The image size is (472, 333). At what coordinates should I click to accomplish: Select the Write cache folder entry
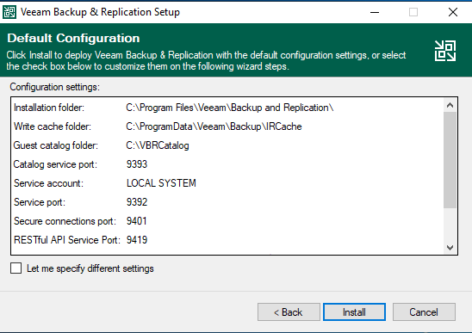point(227,126)
